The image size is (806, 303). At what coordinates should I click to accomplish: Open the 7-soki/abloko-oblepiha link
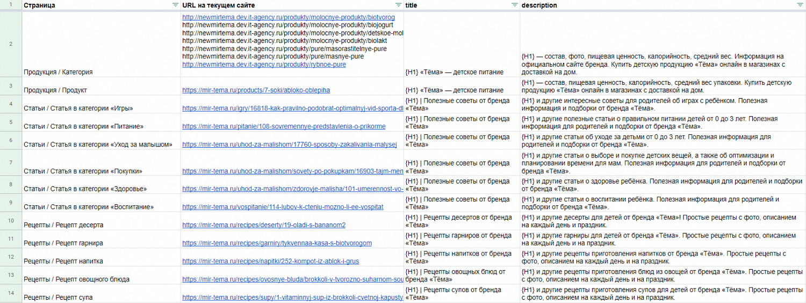[x=256, y=90]
